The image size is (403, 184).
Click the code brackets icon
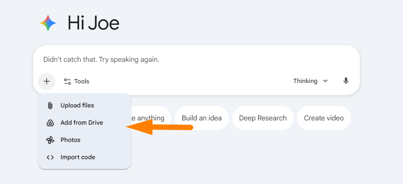tap(50, 157)
